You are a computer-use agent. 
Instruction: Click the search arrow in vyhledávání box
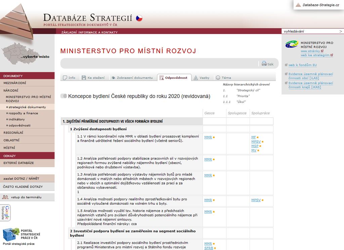(x=341, y=31)
